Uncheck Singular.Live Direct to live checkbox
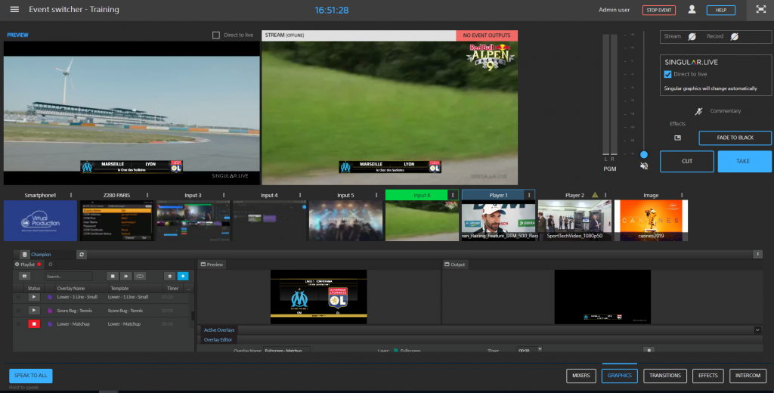774x393 pixels. click(x=667, y=74)
